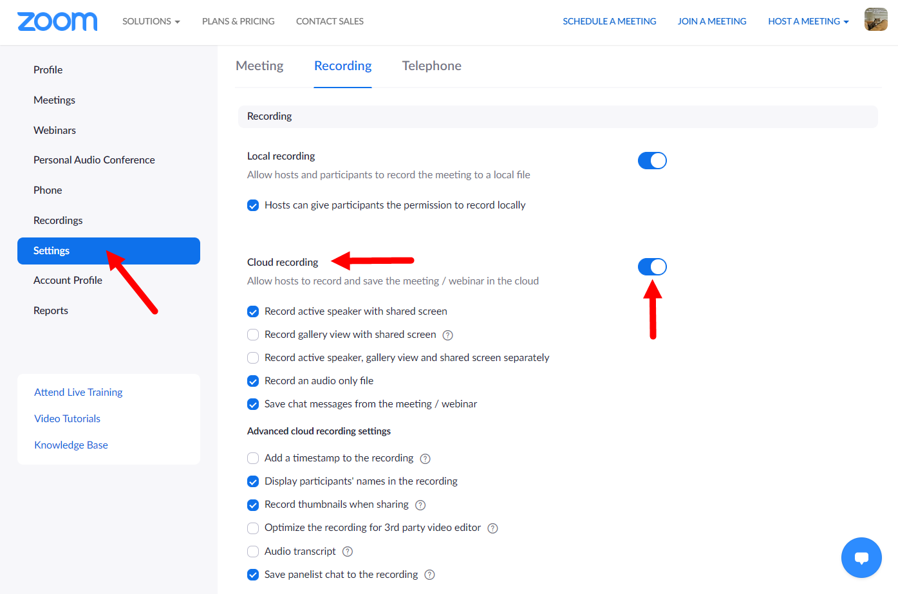Switch to the Meeting tab

pyautogui.click(x=259, y=66)
